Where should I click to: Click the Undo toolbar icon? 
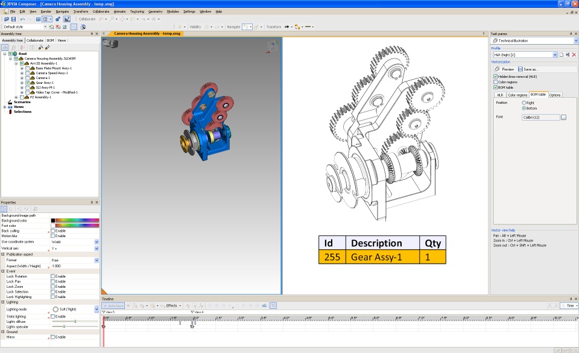(22, 19)
